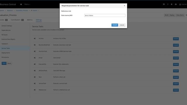This screenshot has width=187, height=105.
Task: Click 'Archive a list of files' description
Action: coord(60,38)
